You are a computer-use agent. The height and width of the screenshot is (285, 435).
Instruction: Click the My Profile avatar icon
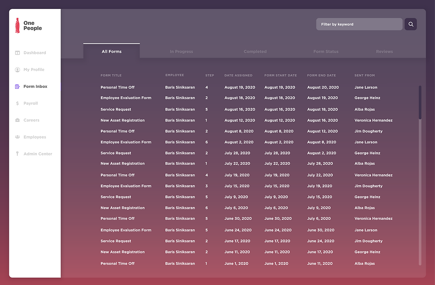tap(17, 70)
